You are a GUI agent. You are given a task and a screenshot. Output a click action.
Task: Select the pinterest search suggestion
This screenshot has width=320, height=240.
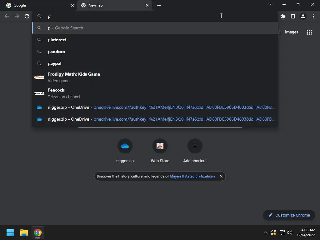coord(155,40)
